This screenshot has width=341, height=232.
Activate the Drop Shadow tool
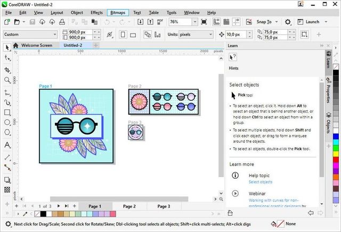pos(7,180)
